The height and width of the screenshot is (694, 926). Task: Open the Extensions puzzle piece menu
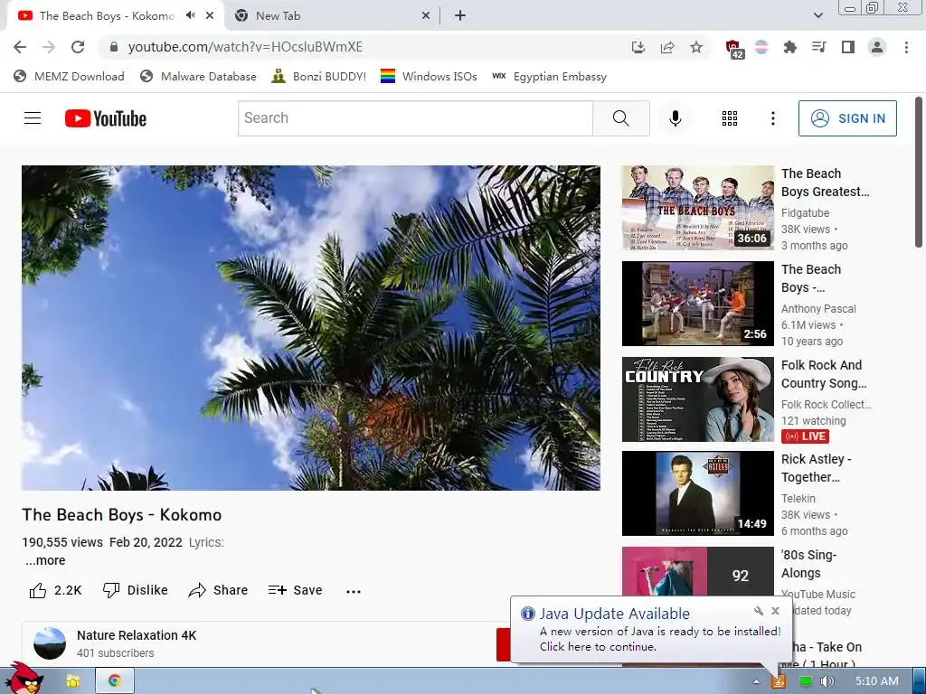[789, 47]
